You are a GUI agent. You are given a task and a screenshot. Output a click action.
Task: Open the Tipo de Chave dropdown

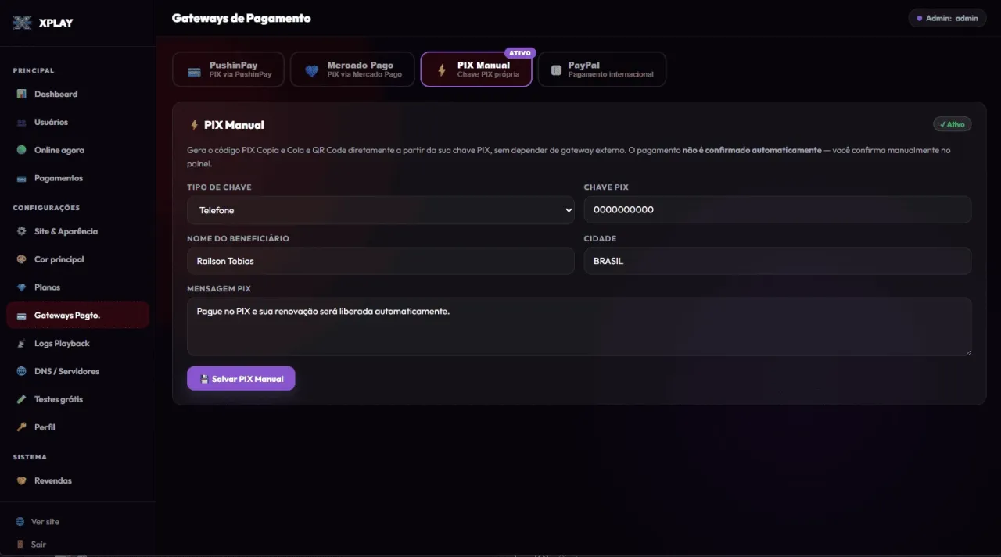pyautogui.click(x=381, y=210)
